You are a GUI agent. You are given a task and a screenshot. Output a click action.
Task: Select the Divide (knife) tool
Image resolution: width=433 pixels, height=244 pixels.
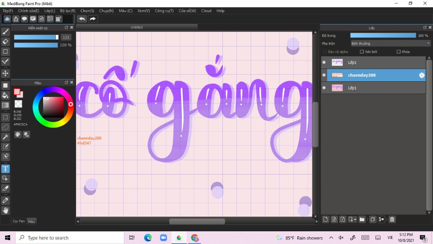coord(5,189)
